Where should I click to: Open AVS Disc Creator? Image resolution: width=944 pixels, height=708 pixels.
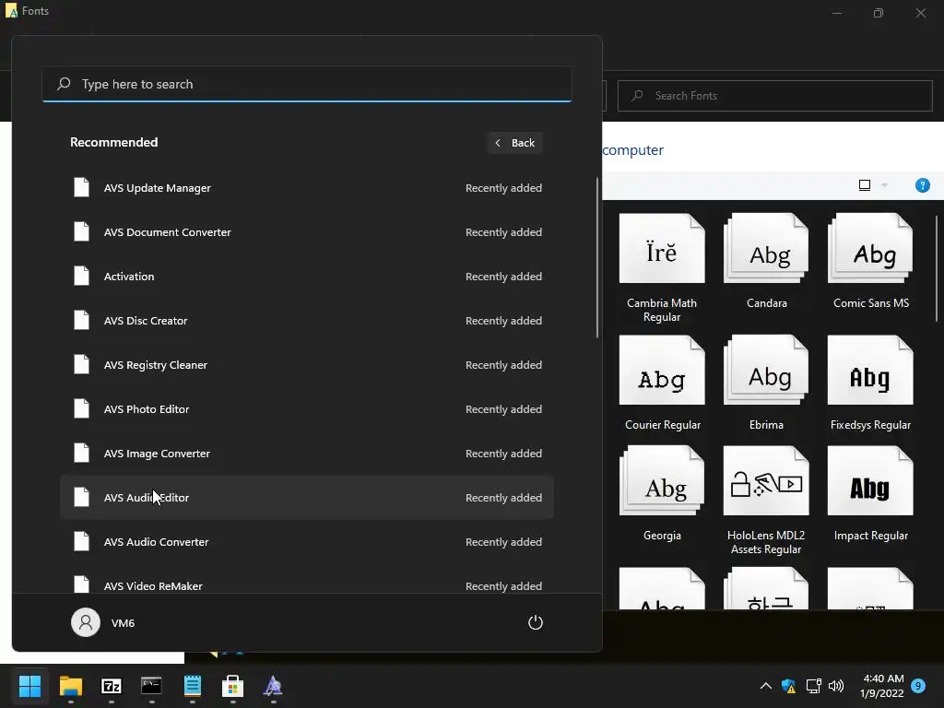coord(307,320)
